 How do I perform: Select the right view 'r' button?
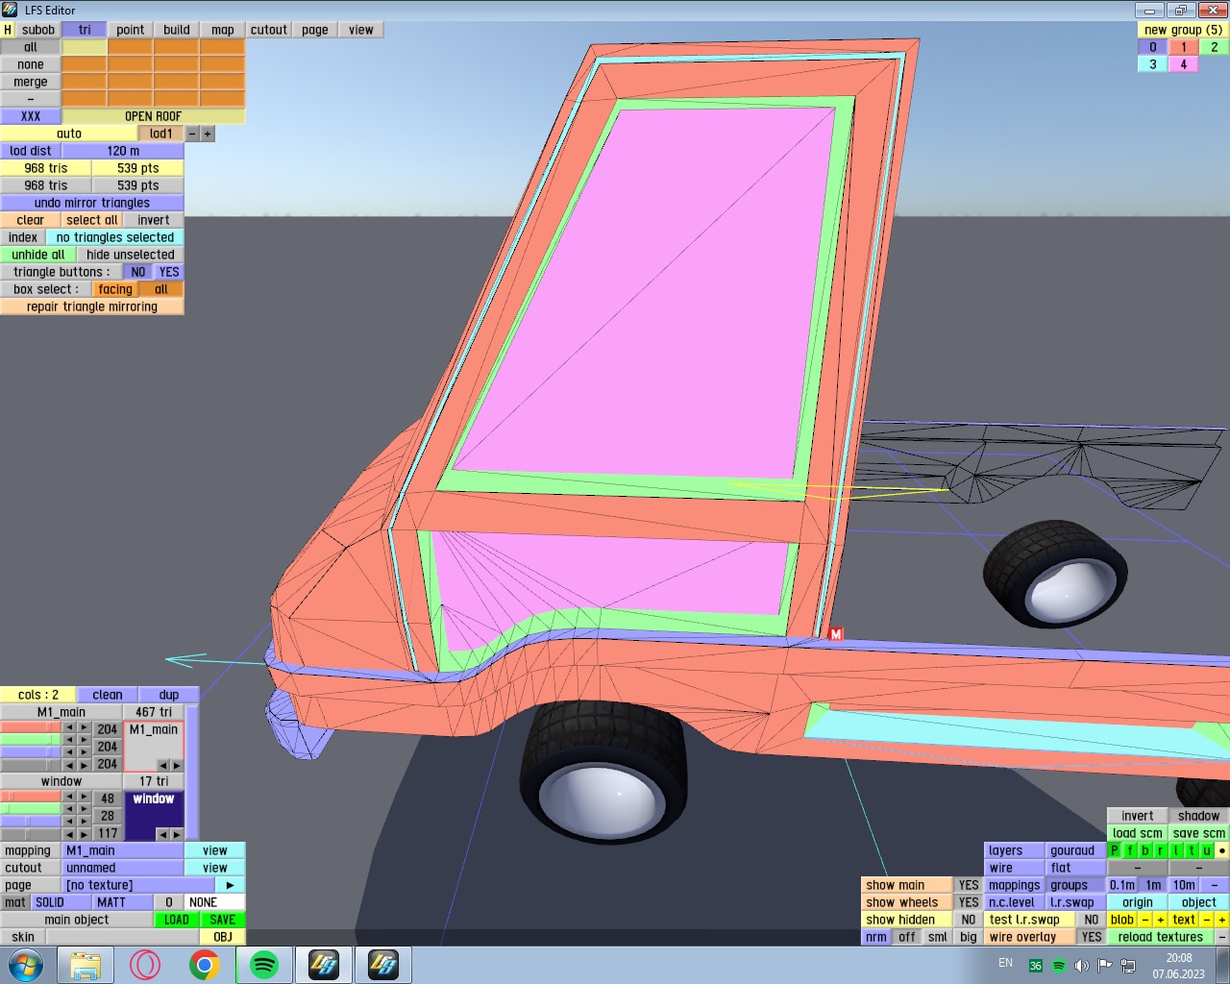tap(1161, 850)
